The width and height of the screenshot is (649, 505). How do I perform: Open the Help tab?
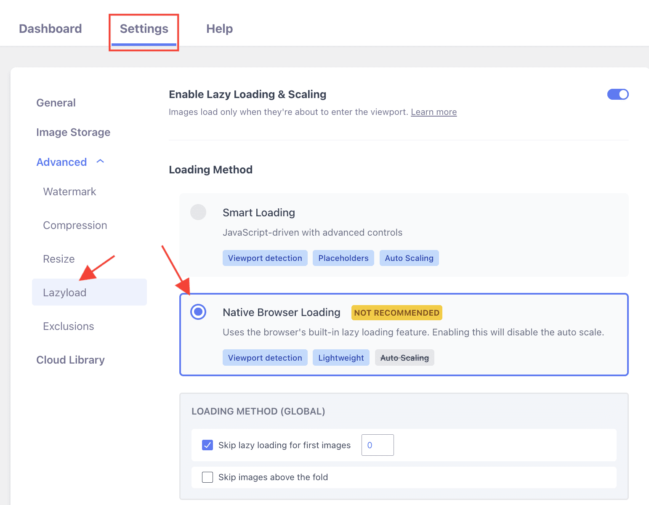point(219,29)
